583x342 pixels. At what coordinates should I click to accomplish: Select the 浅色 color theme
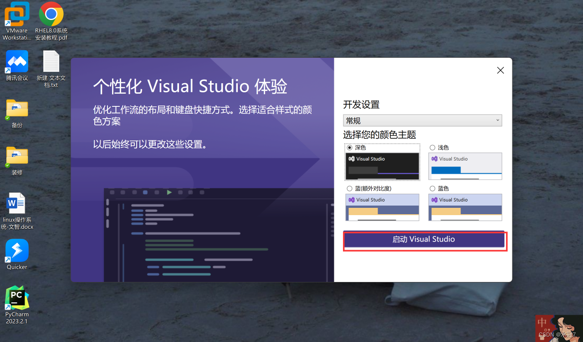(x=433, y=147)
